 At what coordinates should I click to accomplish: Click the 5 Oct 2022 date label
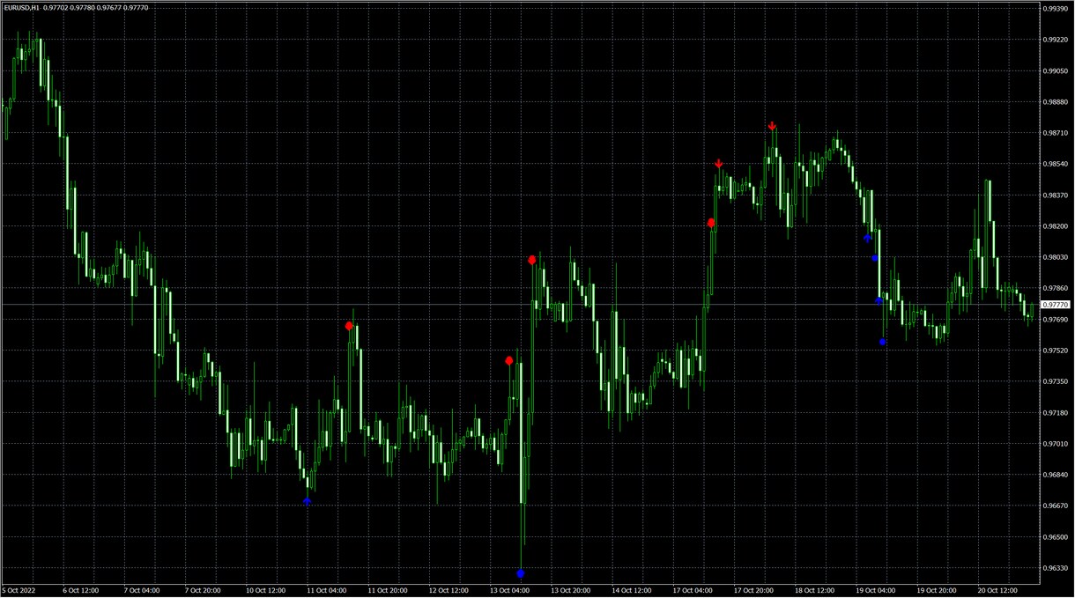click(19, 591)
